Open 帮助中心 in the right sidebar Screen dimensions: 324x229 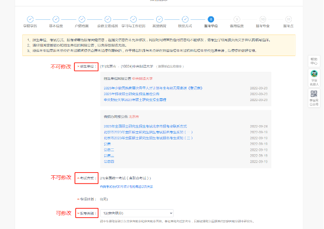[314, 61]
